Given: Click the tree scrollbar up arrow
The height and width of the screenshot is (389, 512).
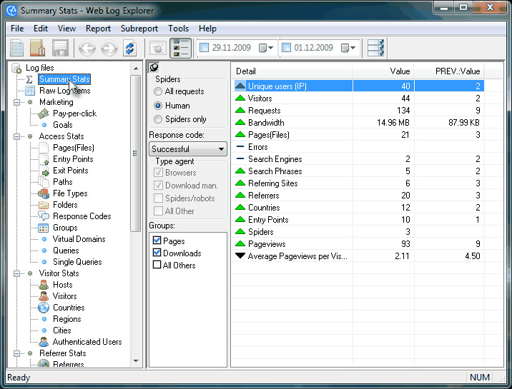Looking at the screenshot, I should tap(136, 69).
